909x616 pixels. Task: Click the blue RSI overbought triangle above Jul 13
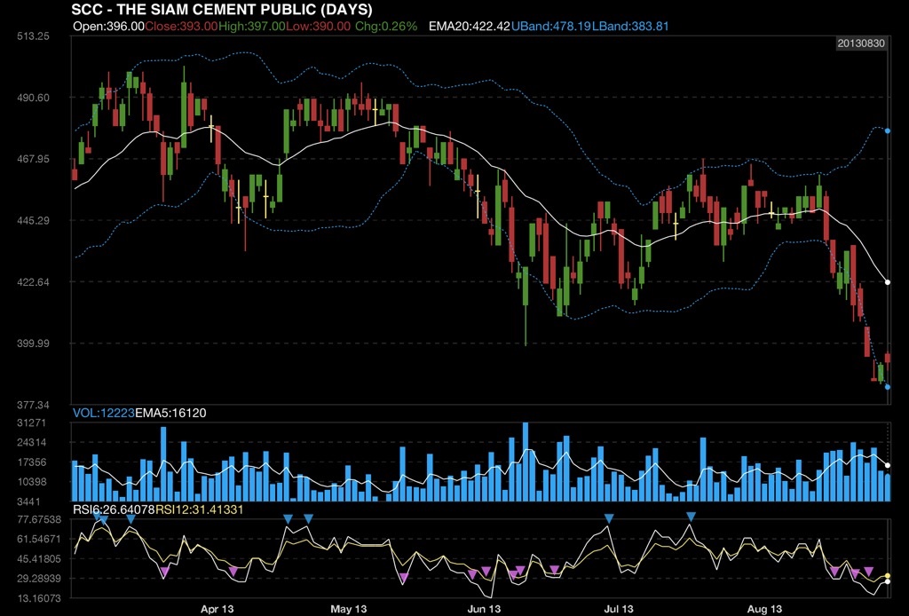609,518
